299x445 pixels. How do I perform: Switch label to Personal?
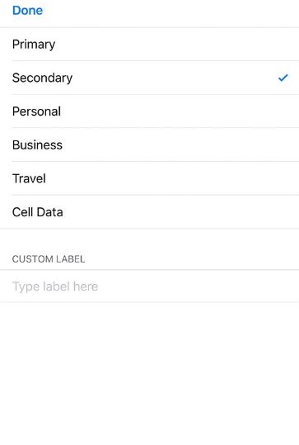(x=150, y=111)
